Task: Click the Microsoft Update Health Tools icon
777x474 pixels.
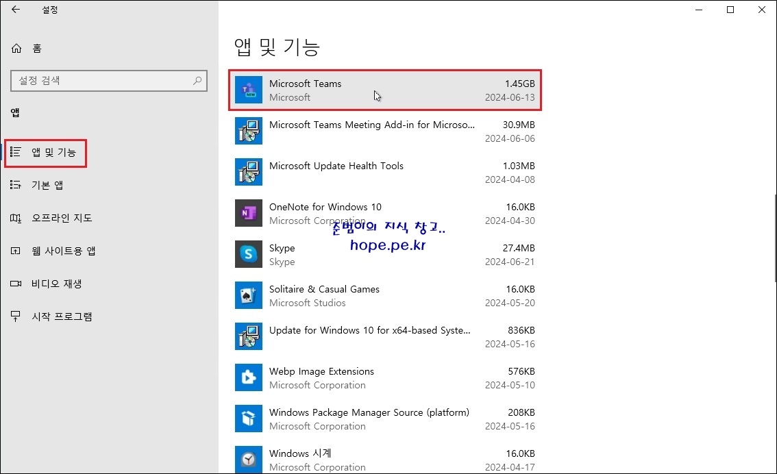Action: click(248, 173)
